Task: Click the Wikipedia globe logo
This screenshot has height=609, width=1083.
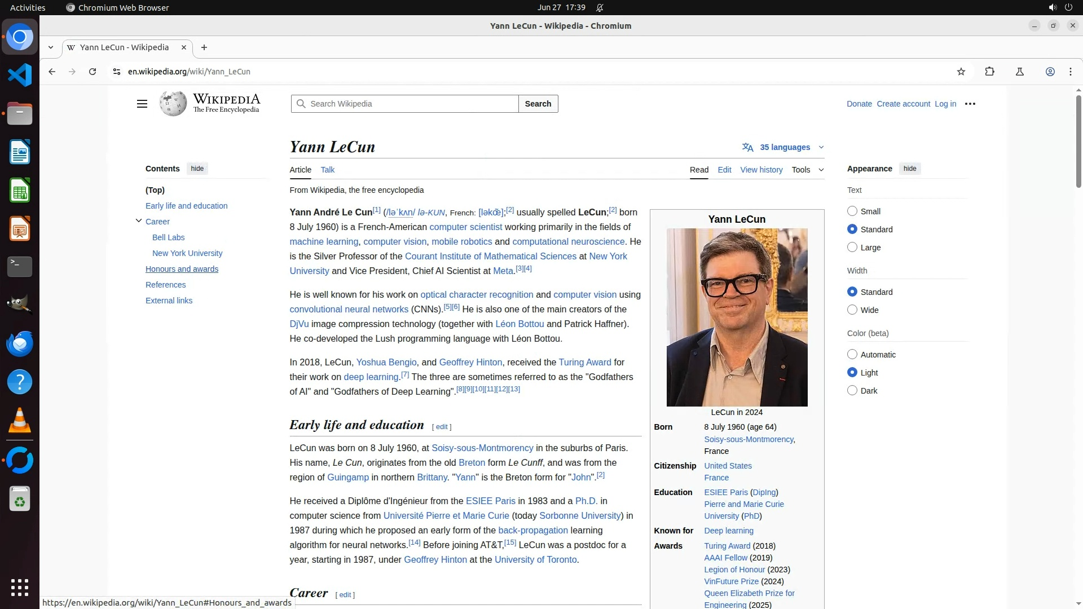Action: [x=173, y=104]
